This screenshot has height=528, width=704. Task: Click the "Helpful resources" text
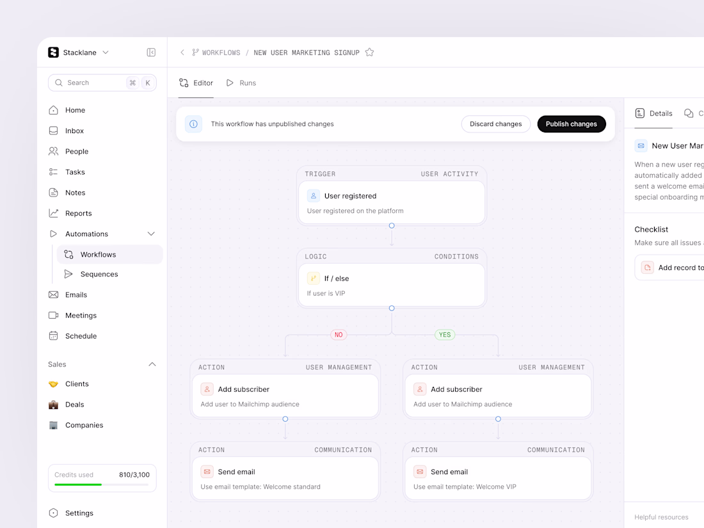tap(661, 517)
